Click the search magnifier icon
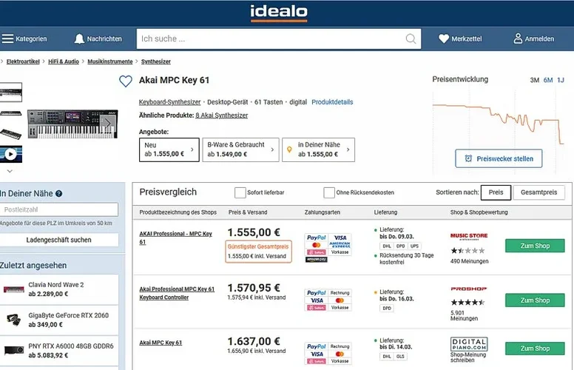Screen dimensions: 574x370 pyautogui.click(x=411, y=38)
